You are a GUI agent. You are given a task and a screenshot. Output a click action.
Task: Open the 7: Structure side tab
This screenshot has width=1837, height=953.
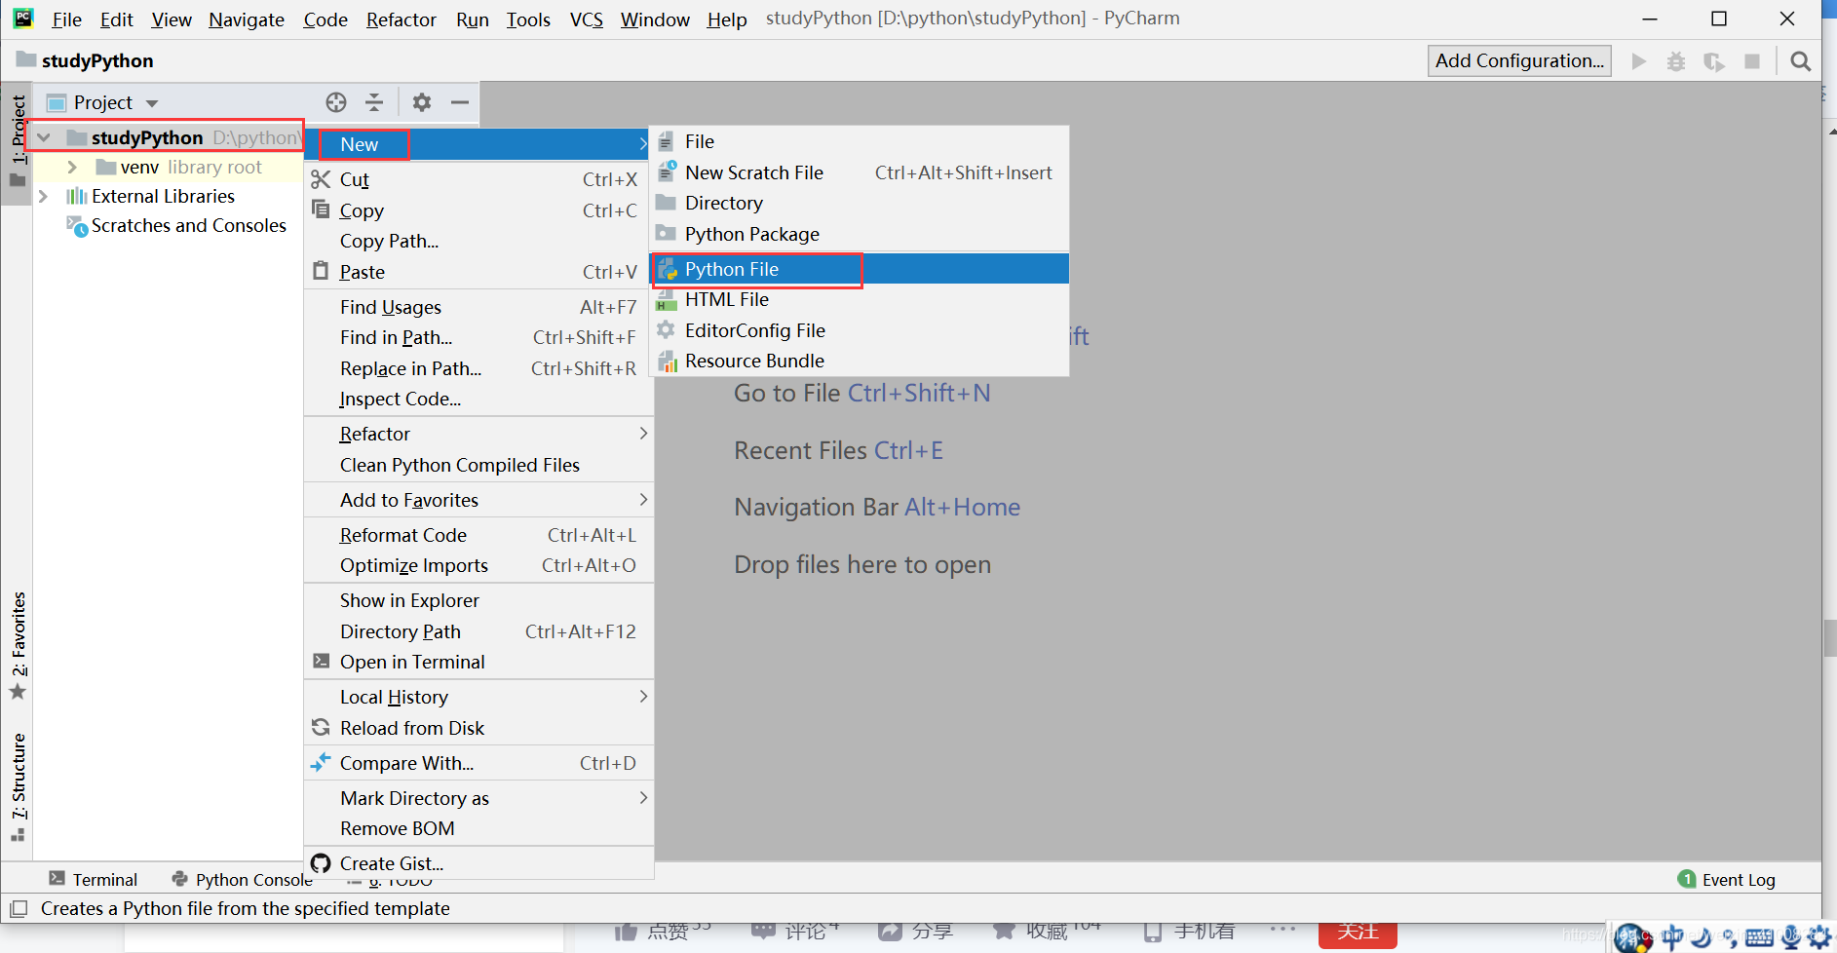click(x=18, y=786)
